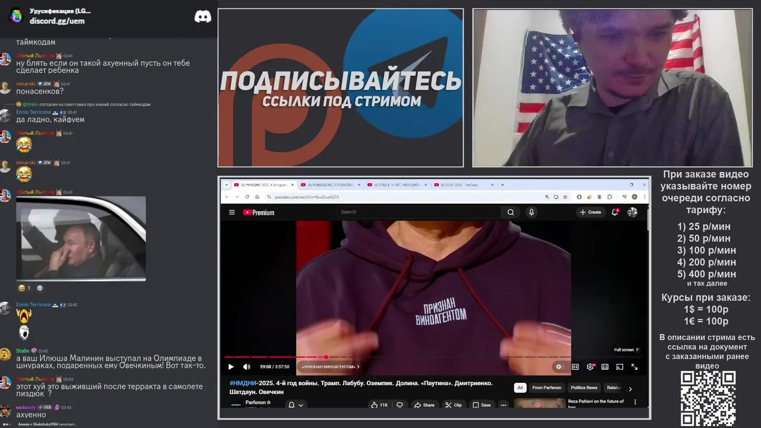Click the Discord logo in the chat header

(203, 16)
